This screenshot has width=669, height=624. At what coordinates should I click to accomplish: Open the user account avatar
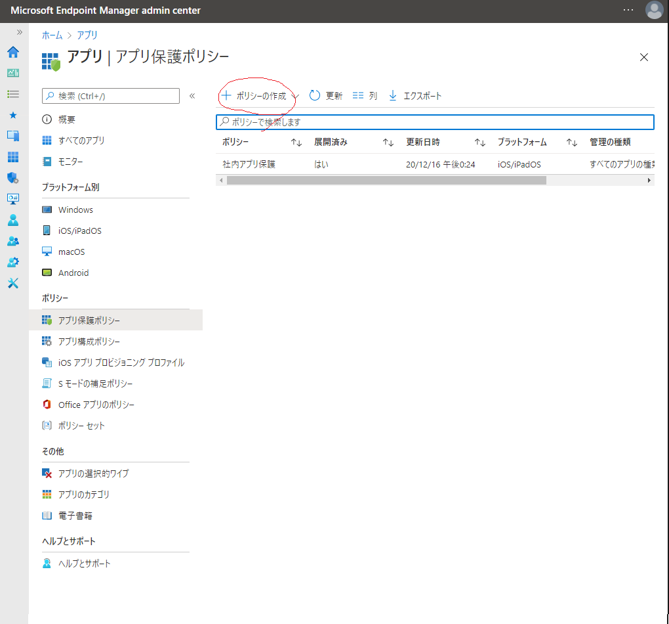click(x=654, y=11)
